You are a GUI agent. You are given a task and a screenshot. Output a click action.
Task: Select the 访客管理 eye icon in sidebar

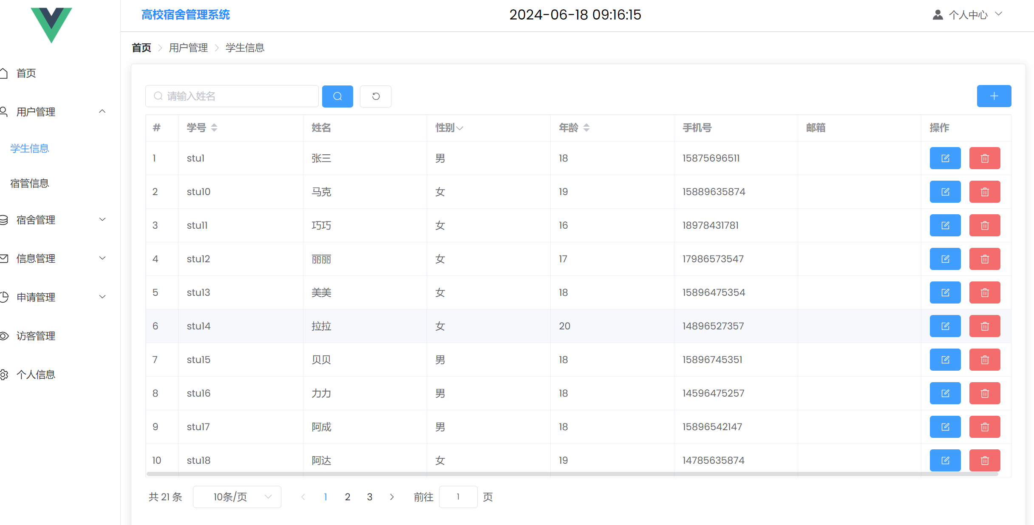[x=5, y=335]
